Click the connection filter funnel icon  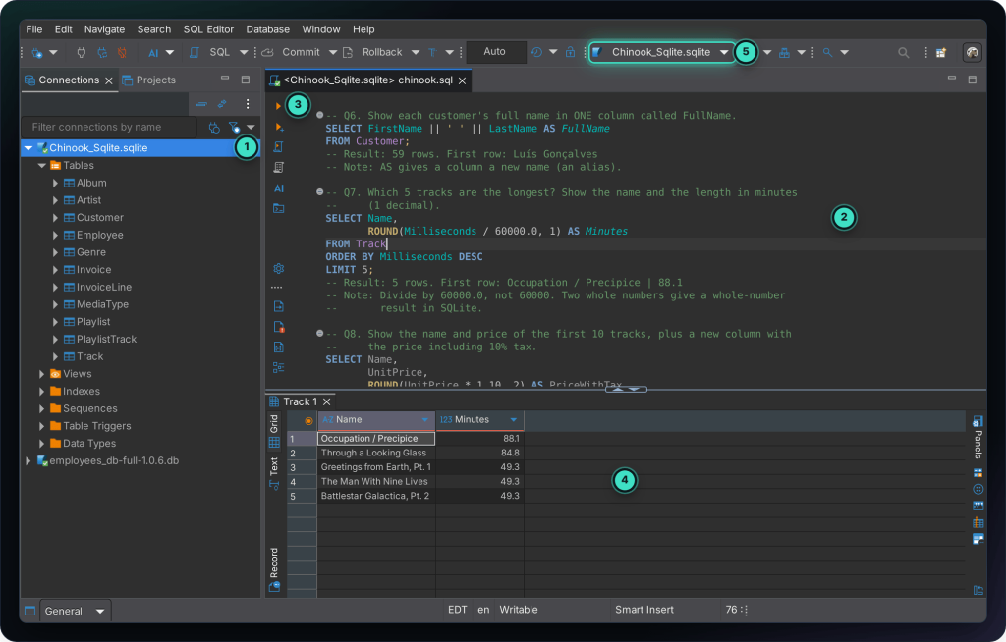tap(234, 128)
